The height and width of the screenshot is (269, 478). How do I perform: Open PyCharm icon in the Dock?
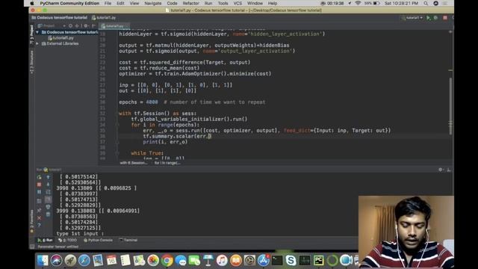(318, 261)
